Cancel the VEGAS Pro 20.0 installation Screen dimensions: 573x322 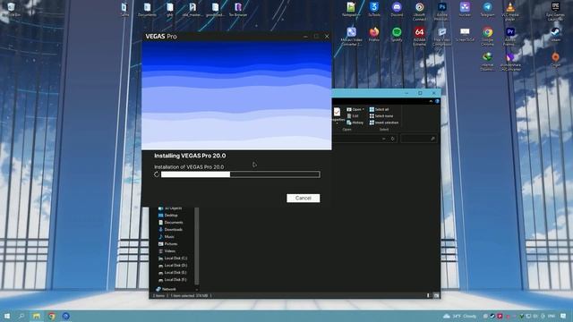point(303,198)
